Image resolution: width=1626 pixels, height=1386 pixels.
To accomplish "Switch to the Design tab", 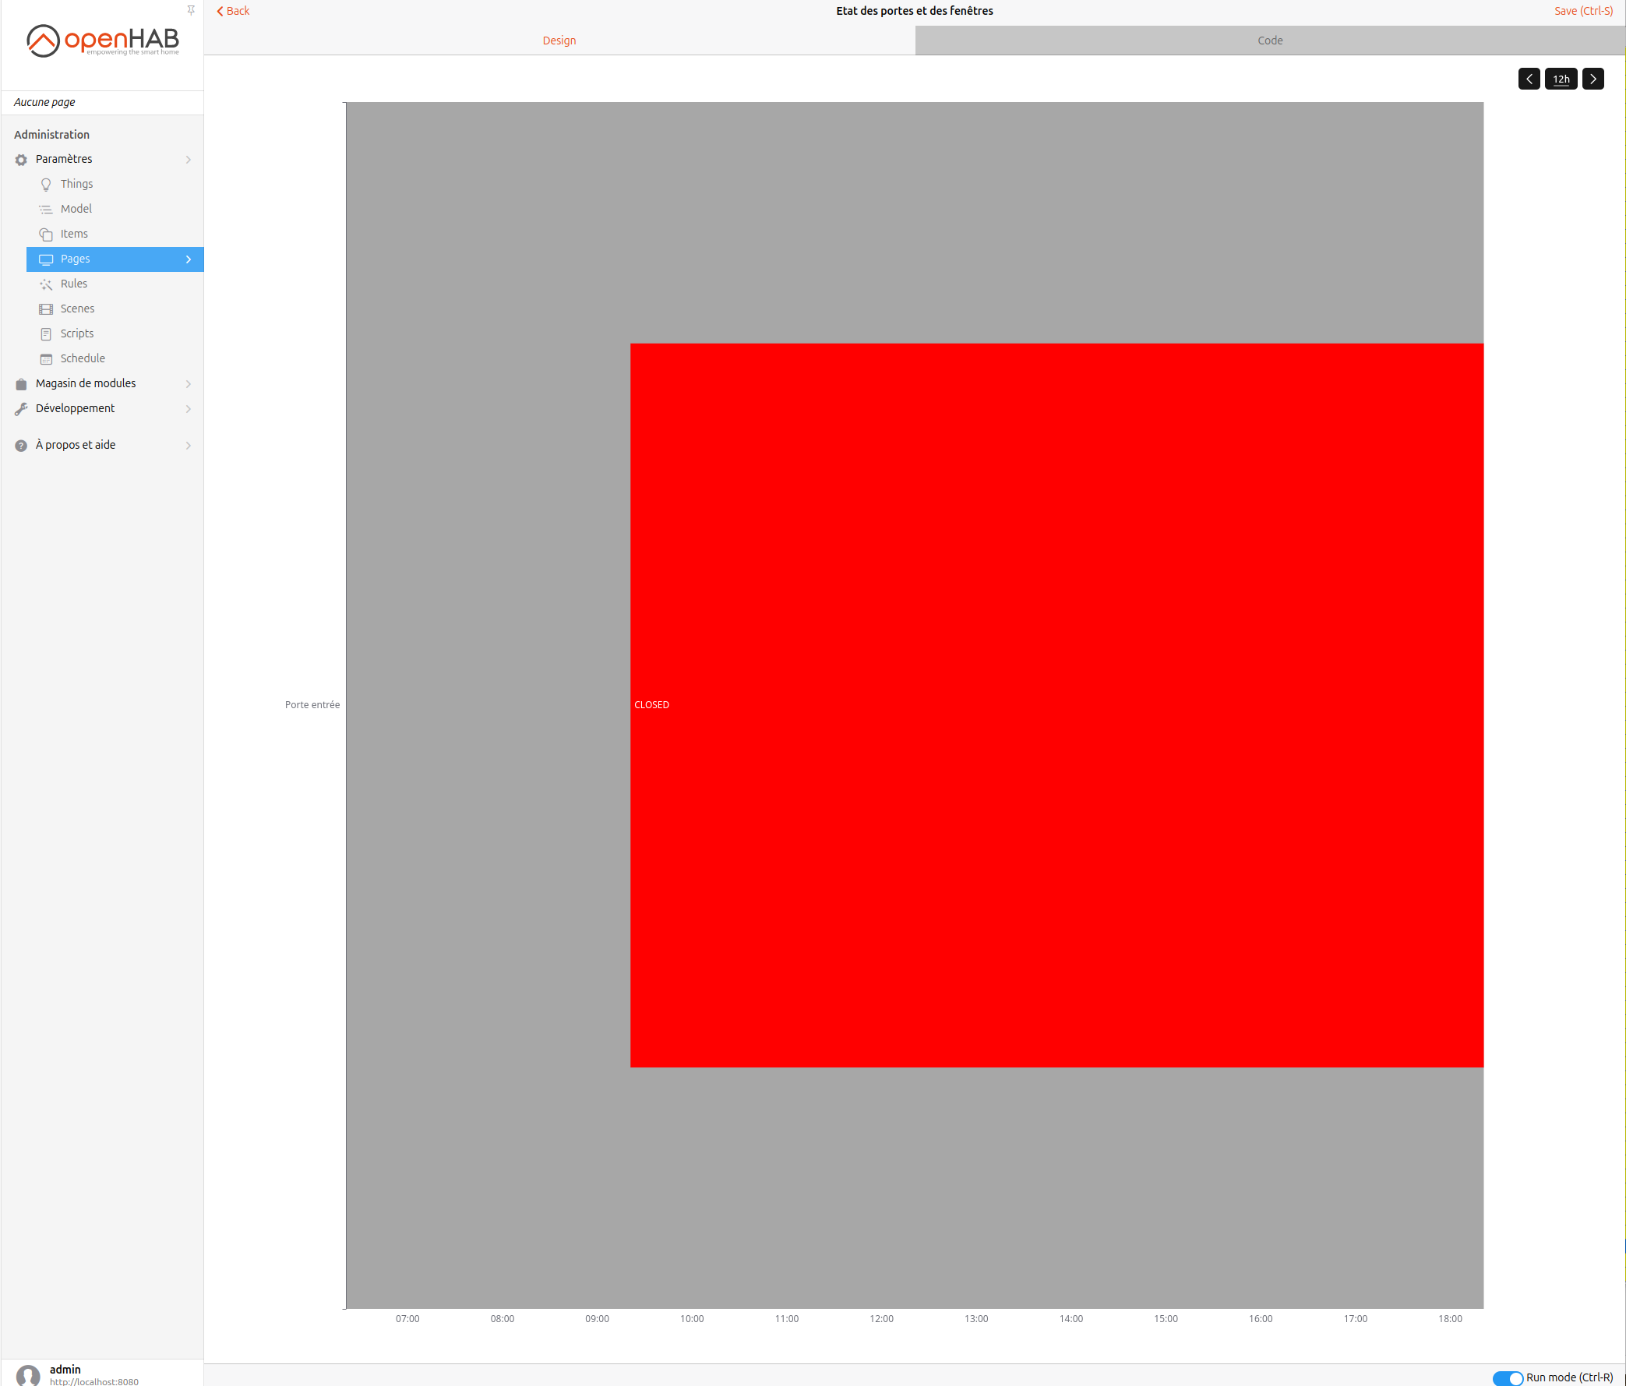I will coord(559,41).
